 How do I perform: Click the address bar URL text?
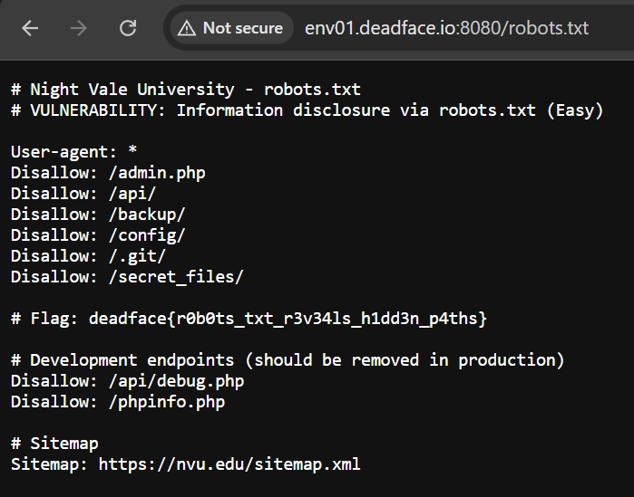[446, 28]
